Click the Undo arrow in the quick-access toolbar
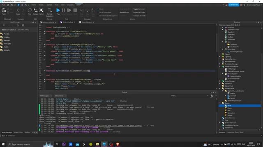This screenshot has height=147, width=263. coord(26,5)
